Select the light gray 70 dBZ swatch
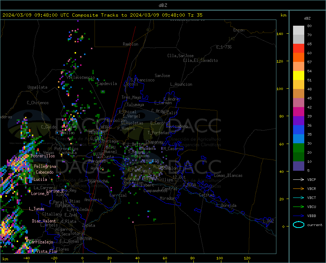This screenshot has width=326, height=263. pyautogui.click(x=298, y=30)
